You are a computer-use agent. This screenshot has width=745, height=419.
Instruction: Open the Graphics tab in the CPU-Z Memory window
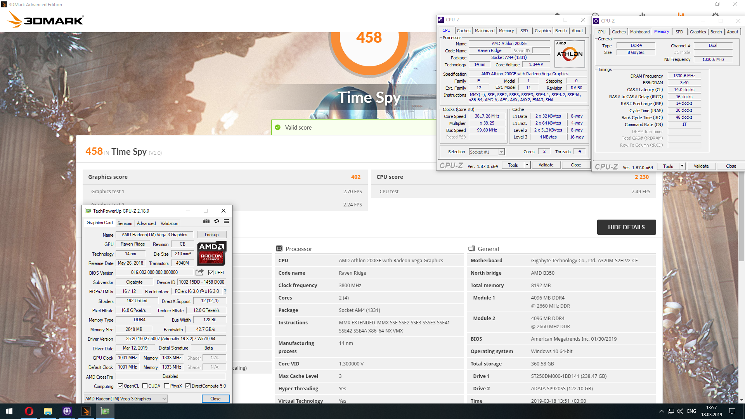click(x=698, y=32)
